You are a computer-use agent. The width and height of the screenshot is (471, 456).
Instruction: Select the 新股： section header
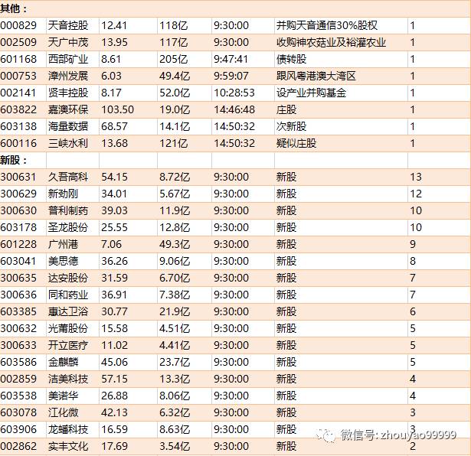[14, 160]
